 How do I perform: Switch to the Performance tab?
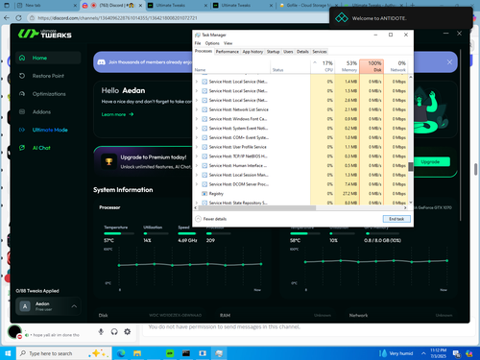[x=228, y=52]
